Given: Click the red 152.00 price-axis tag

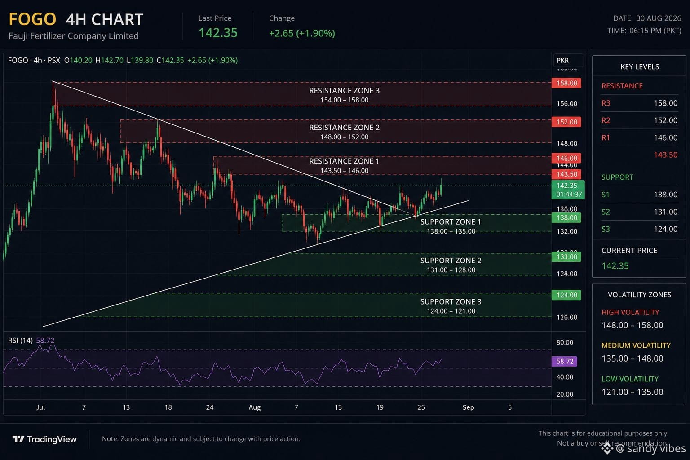Looking at the screenshot, I should [566, 122].
